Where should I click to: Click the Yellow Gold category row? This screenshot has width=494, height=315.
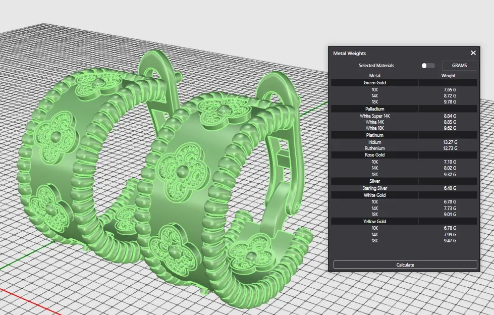(x=375, y=221)
